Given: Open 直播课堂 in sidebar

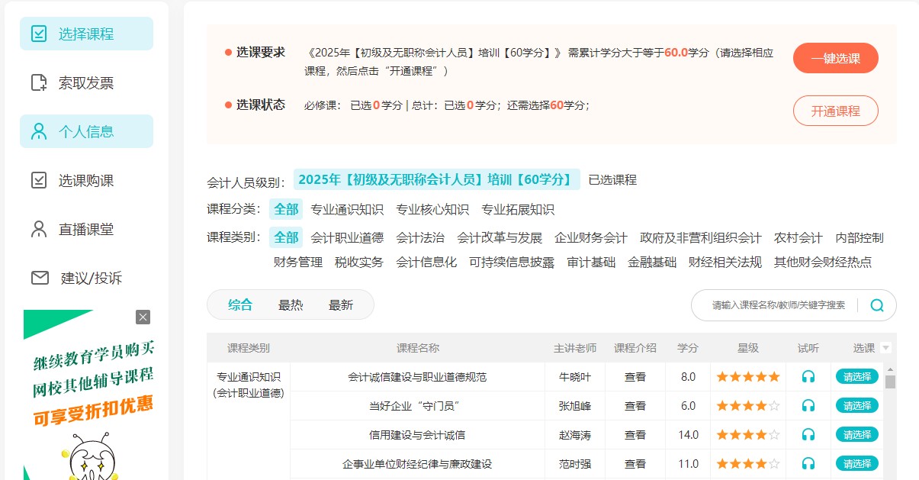Looking at the screenshot, I should [x=86, y=229].
